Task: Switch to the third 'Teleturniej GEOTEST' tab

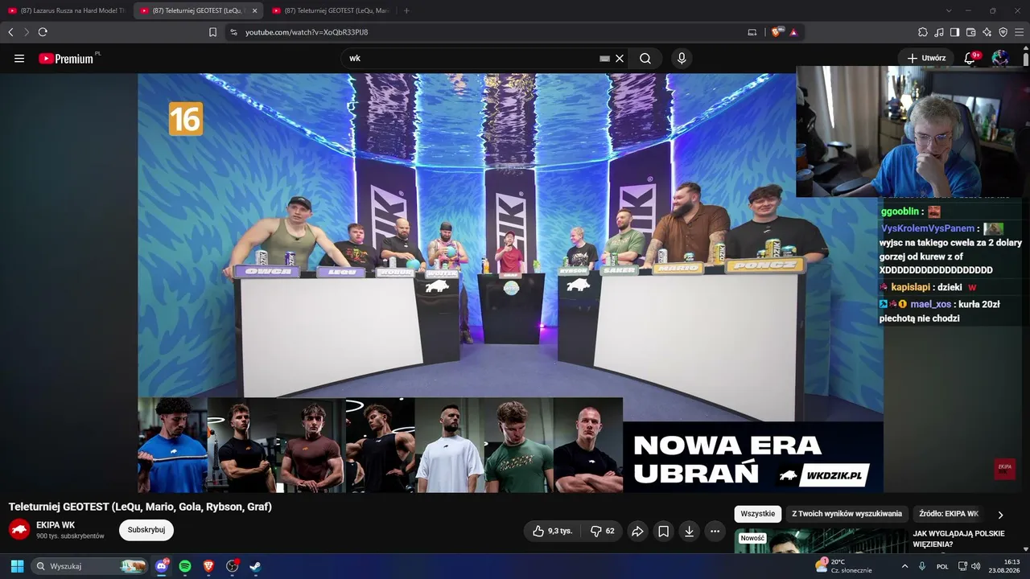Action: click(330, 10)
